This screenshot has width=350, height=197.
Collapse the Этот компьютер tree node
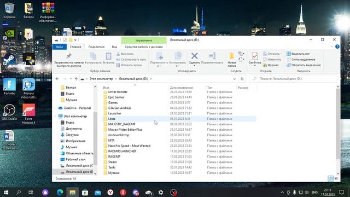(55, 116)
